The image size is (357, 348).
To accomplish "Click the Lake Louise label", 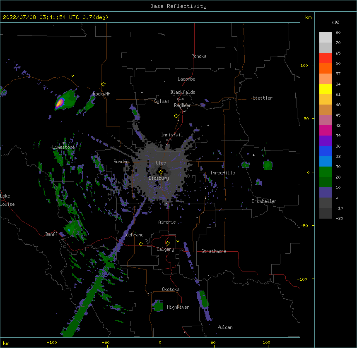I will pyautogui.click(x=7, y=200).
